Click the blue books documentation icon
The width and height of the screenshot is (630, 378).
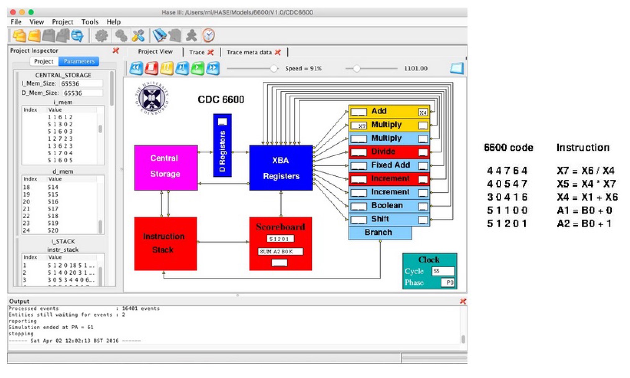160,35
